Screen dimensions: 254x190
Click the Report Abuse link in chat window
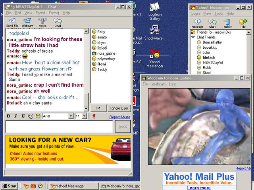click(x=120, y=117)
